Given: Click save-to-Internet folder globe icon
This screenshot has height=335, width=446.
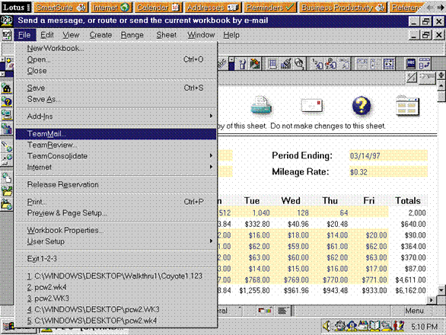Looking at the screenshot, I should coord(7,205).
